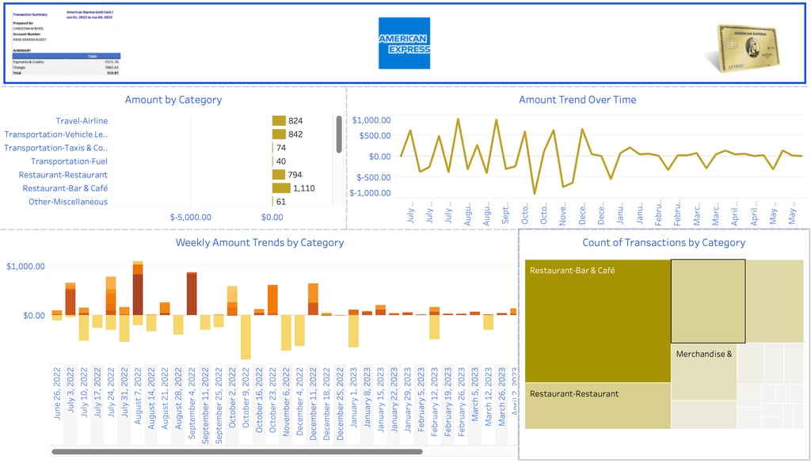The image size is (811, 463).
Task: Click the $-1,000.00 trend axis label
Action: (371, 193)
